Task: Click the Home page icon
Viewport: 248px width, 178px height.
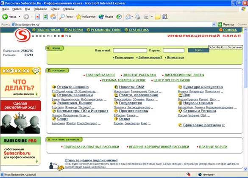Action: point(53,16)
